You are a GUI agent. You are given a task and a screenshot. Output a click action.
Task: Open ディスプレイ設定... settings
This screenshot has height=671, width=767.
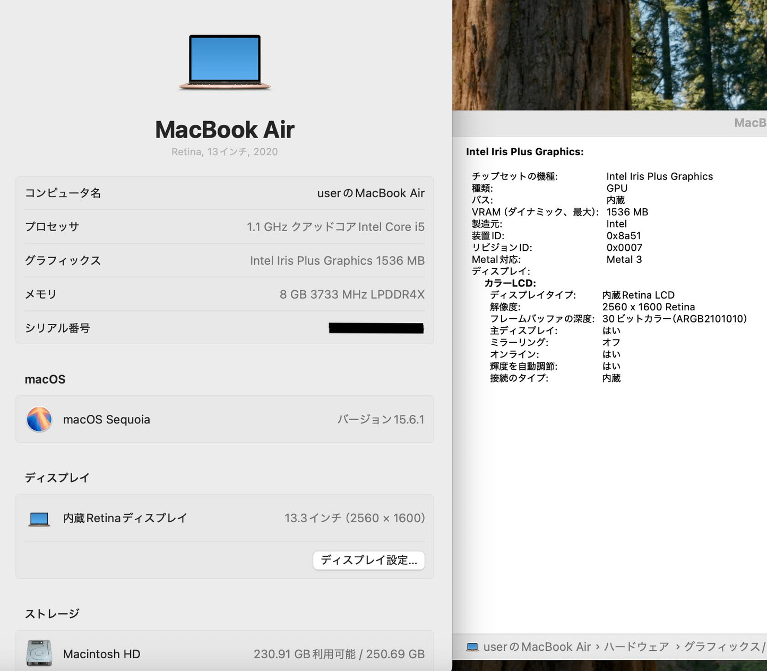[368, 560]
